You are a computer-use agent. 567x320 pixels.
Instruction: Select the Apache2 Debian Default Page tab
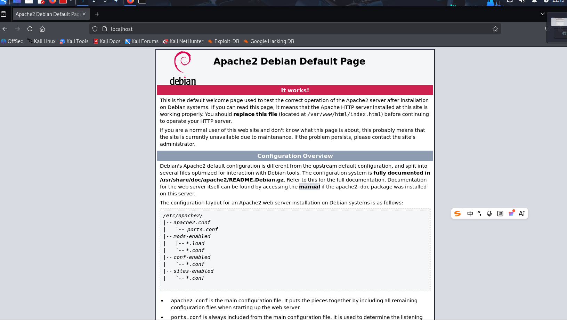pos(51,14)
